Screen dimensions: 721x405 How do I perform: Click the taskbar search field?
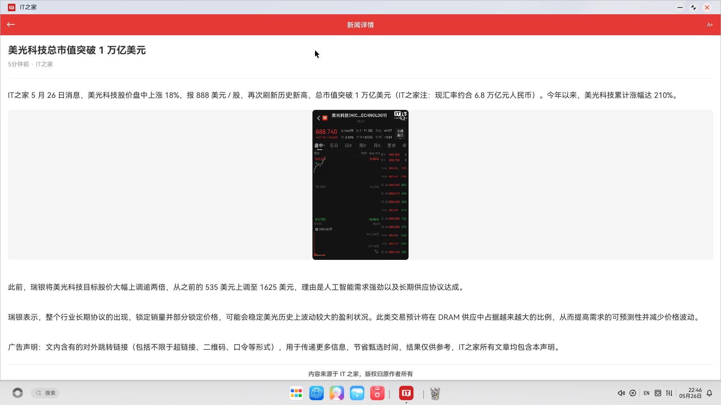45,393
